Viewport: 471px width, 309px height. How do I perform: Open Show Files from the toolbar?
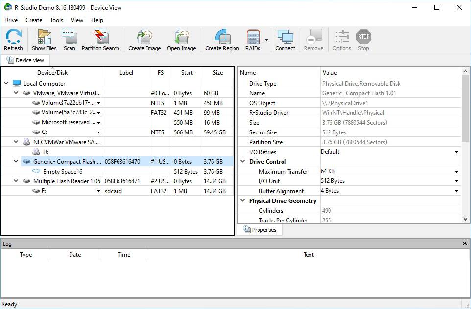click(x=44, y=37)
